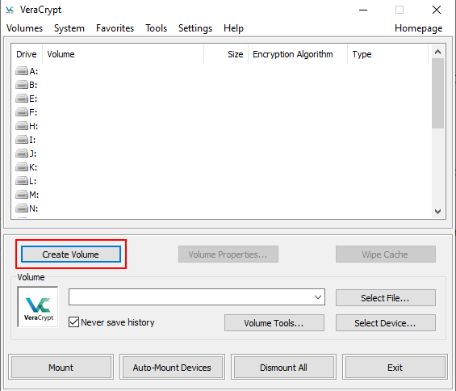The height and width of the screenshot is (391, 456).
Task: Open the System menu
Action: pos(69,28)
